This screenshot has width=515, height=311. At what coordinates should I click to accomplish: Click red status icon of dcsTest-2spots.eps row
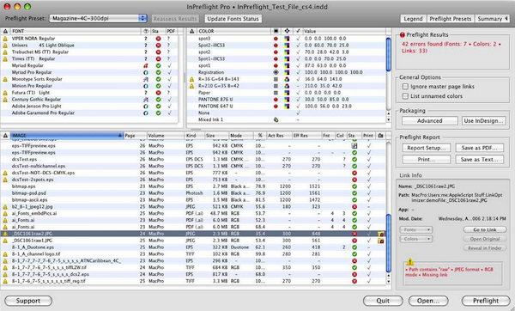click(354, 180)
